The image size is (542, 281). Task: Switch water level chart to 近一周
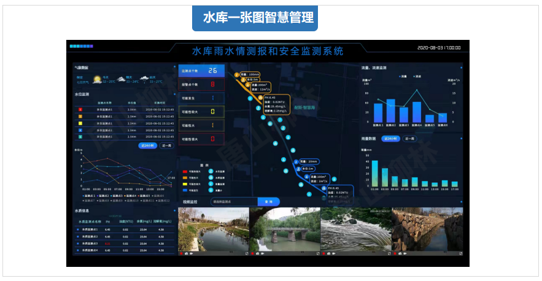click(166, 146)
